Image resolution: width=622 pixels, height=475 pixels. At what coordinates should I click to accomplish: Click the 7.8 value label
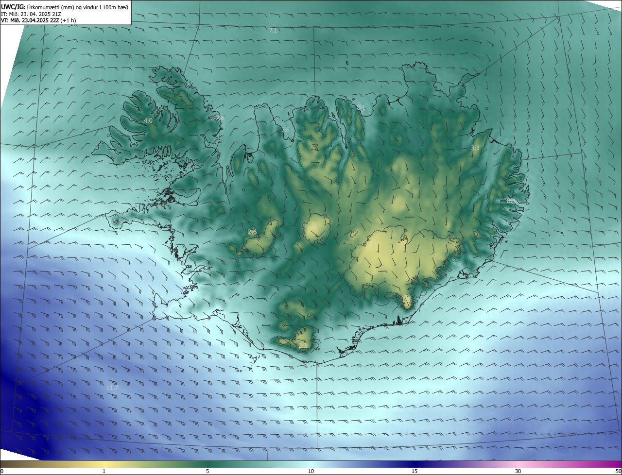[220, 118]
